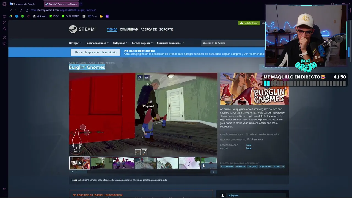Open the blue round bookmark icon
352x198 pixels.
tap(17, 16)
